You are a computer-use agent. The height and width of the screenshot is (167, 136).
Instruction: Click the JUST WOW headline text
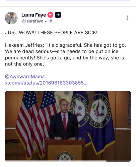[x=51, y=33]
